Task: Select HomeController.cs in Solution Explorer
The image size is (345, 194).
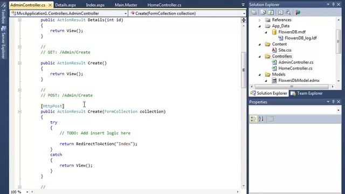Action: click(x=295, y=68)
